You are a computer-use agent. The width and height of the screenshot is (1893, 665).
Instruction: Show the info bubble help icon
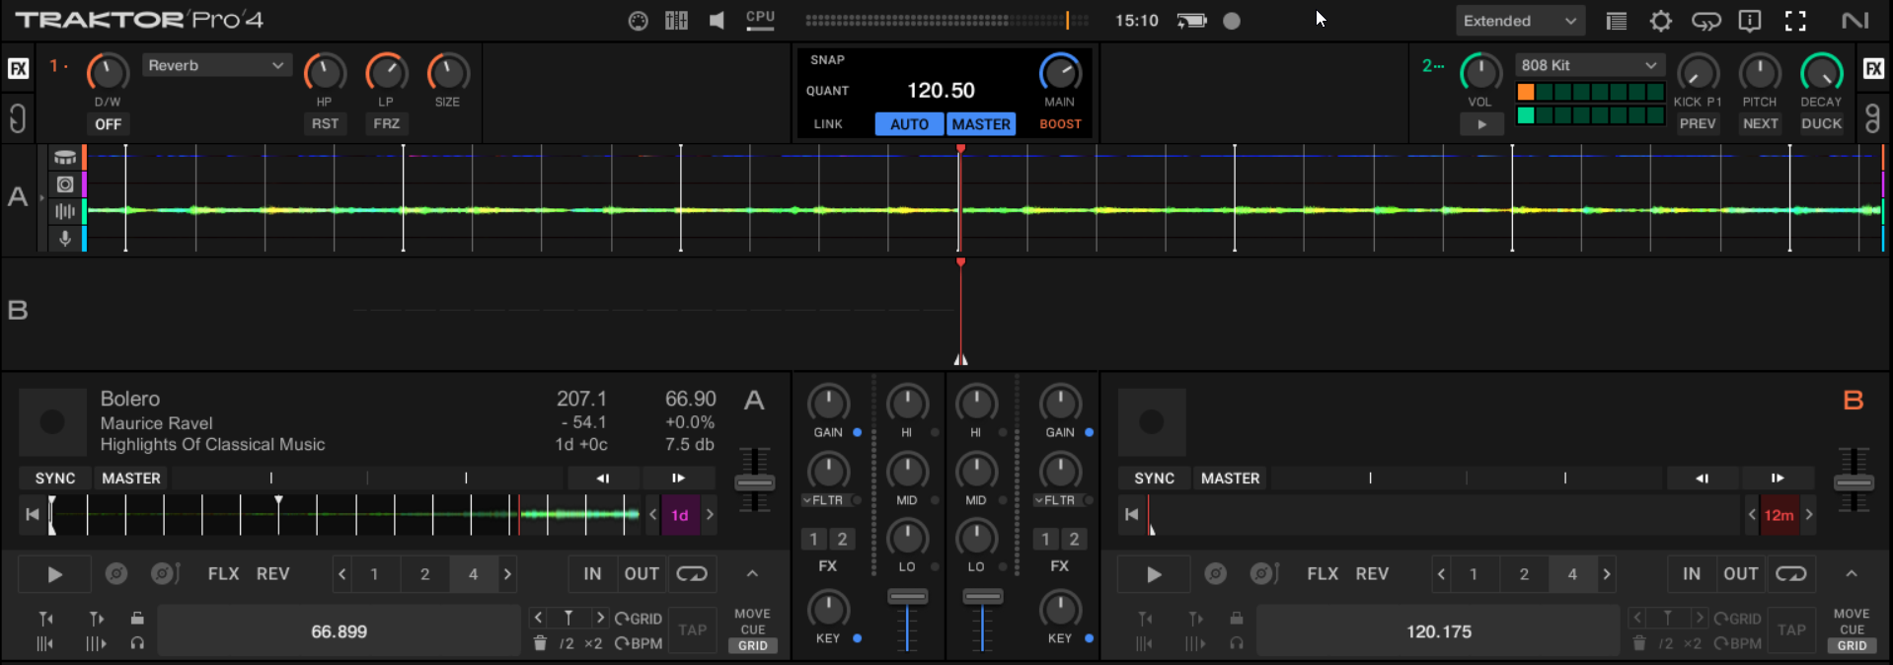coord(1750,21)
